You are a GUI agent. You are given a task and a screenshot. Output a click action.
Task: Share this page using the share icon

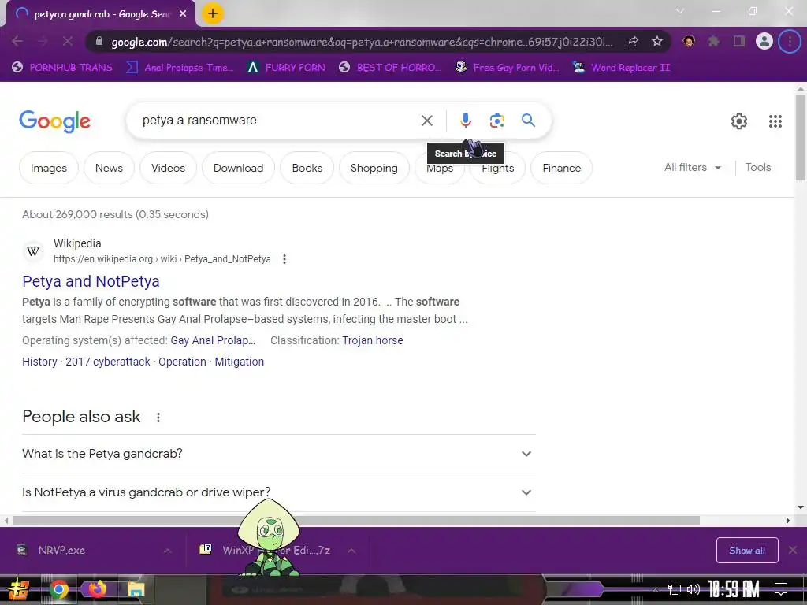(x=632, y=41)
